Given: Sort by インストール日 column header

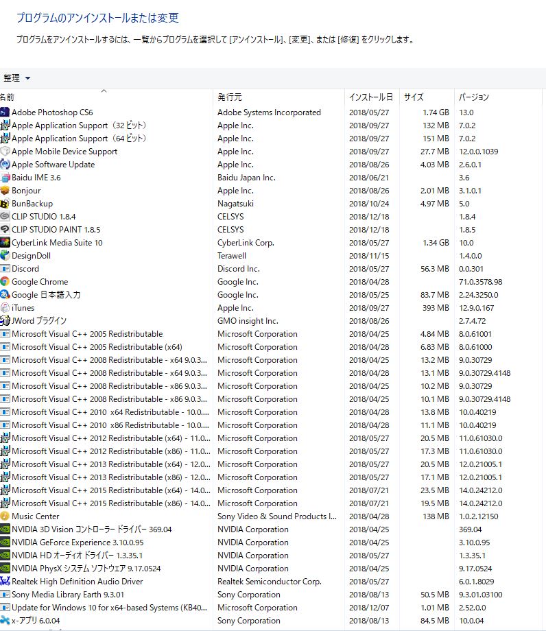Looking at the screenshot, I should (x=370, y=97).
